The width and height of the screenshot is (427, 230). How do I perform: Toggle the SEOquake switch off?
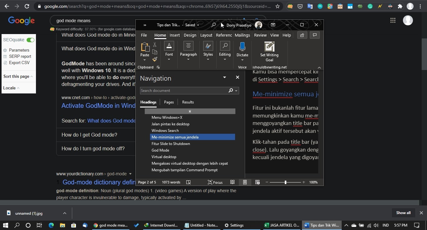tap(30, 40)
